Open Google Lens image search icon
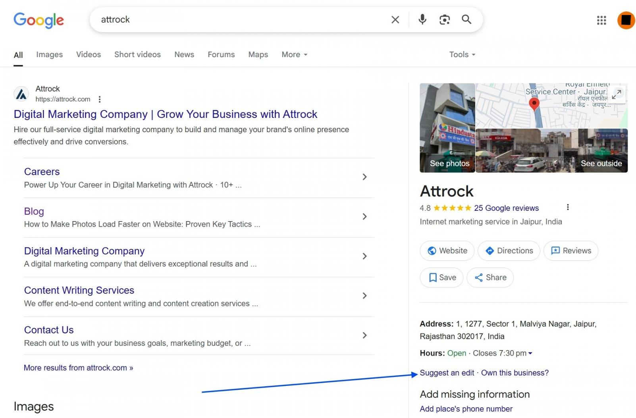The height and width of the screenshot is (418, 636). pos(445,19)
